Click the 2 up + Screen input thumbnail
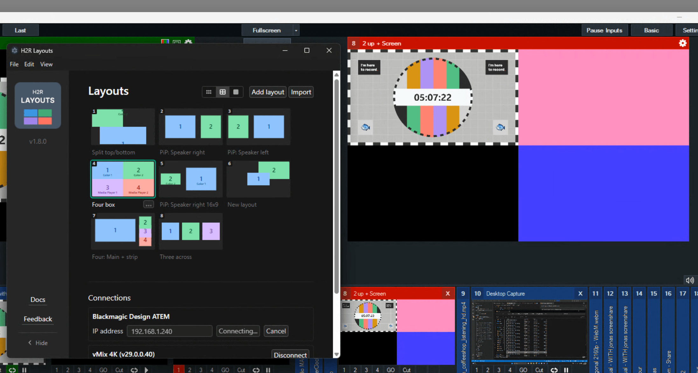698x373 pixels. coord(398,332)
